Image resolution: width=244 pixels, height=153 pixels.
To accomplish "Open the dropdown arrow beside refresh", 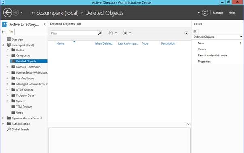I will click(199, 13).
